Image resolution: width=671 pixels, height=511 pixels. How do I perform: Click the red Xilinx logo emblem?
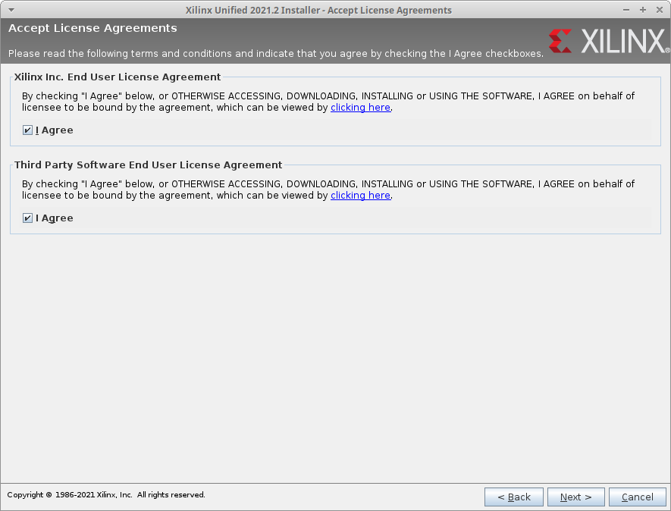[x=560, y=41]
